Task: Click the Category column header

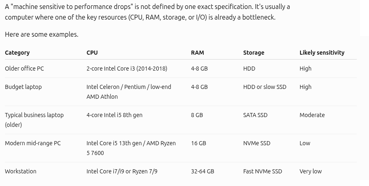Action: (17, 53)
